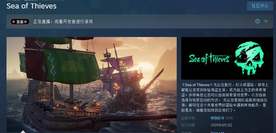Click the 发行日期 label

click(188, 125)
